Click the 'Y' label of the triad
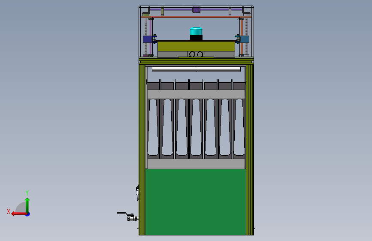This screenshot has width=372, height=241. (x=27, y=193)
